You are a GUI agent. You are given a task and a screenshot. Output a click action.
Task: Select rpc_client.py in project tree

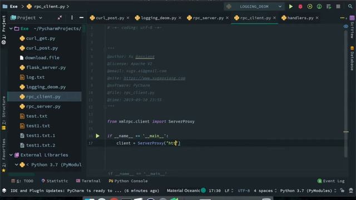pyautogui.click(x=44, y=97)
